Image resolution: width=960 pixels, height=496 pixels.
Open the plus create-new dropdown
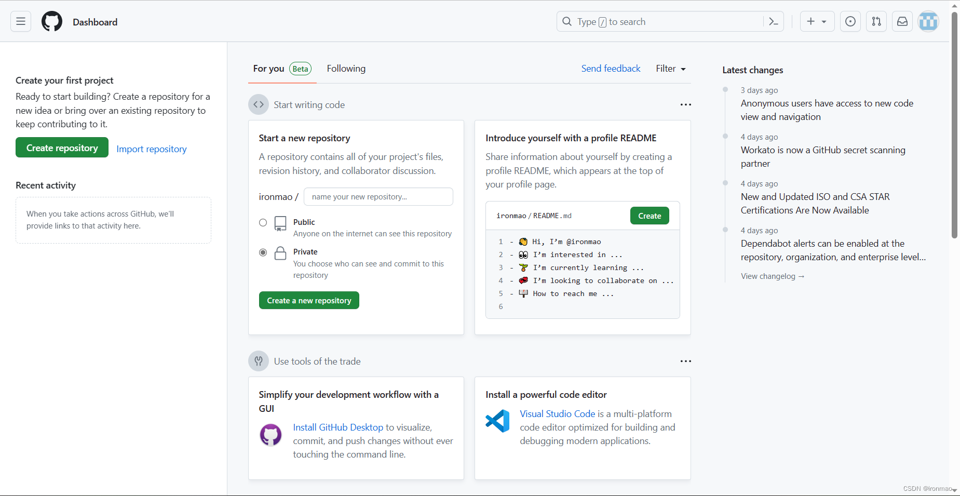(817, 21)
